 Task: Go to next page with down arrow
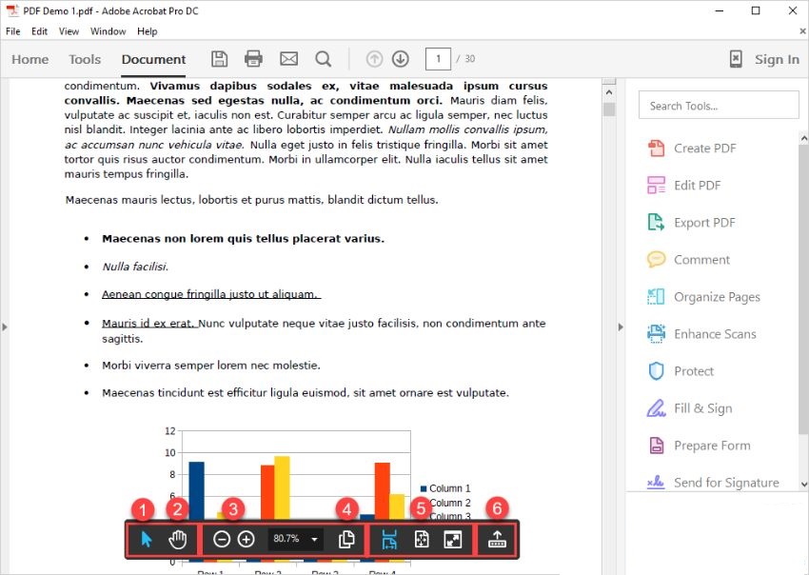400,58
